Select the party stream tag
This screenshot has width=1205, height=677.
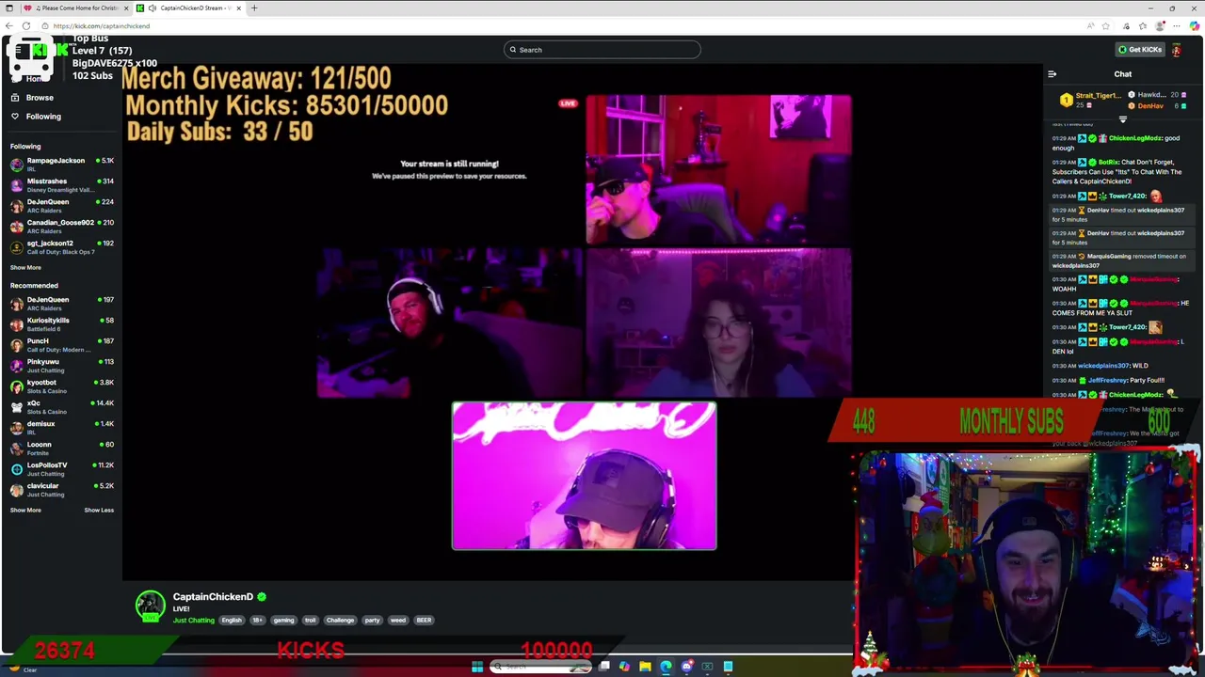click(373, 620)
